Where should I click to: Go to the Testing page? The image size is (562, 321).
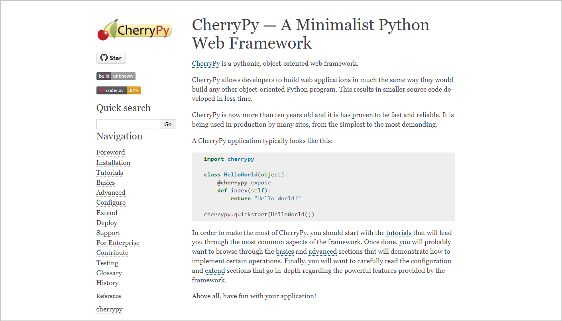point(107,263)
